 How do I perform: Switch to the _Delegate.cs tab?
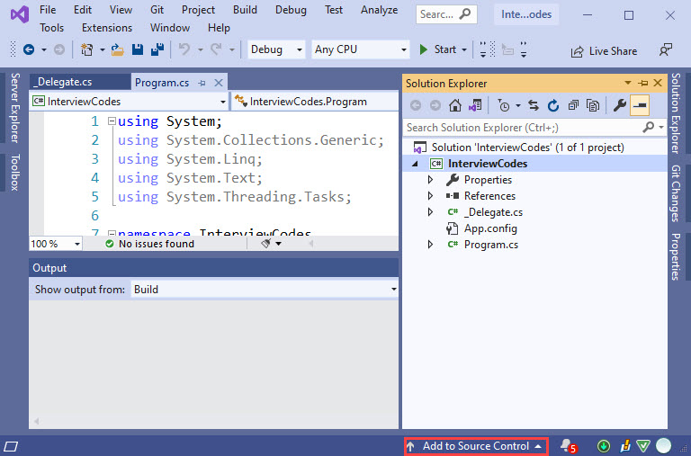coord(63,82)
